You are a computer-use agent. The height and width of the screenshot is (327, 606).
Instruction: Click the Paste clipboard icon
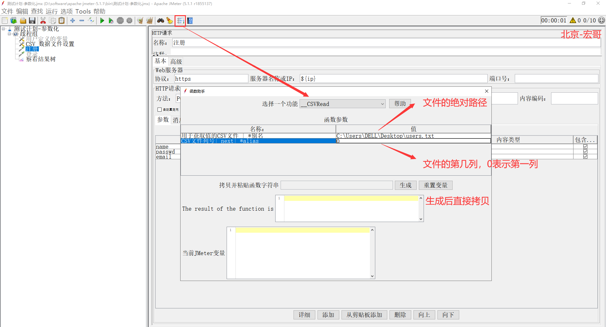(x=62, y=20)
